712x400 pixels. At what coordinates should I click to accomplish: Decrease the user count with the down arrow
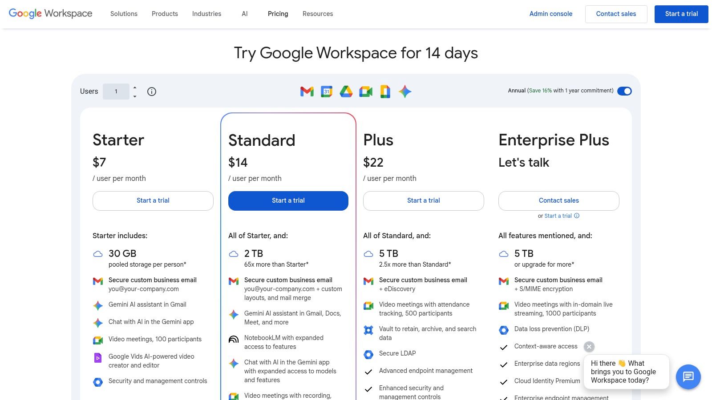[134, 96]
